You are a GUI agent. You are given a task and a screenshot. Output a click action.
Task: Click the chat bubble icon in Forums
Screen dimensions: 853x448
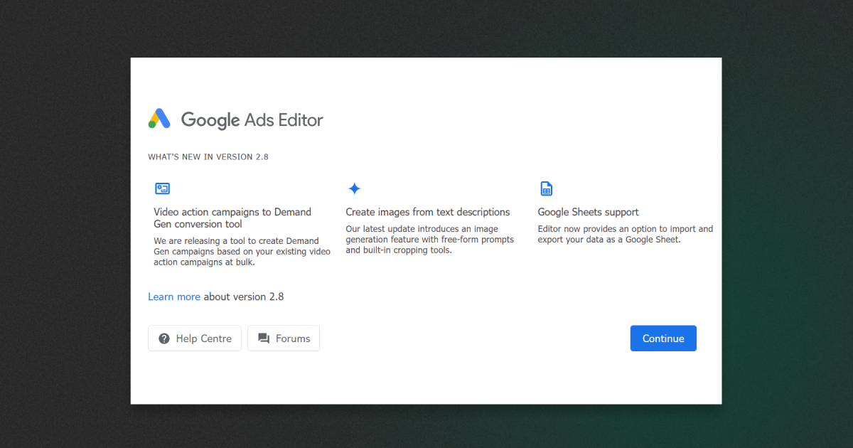pyautogui.click(x=264, y=338)
